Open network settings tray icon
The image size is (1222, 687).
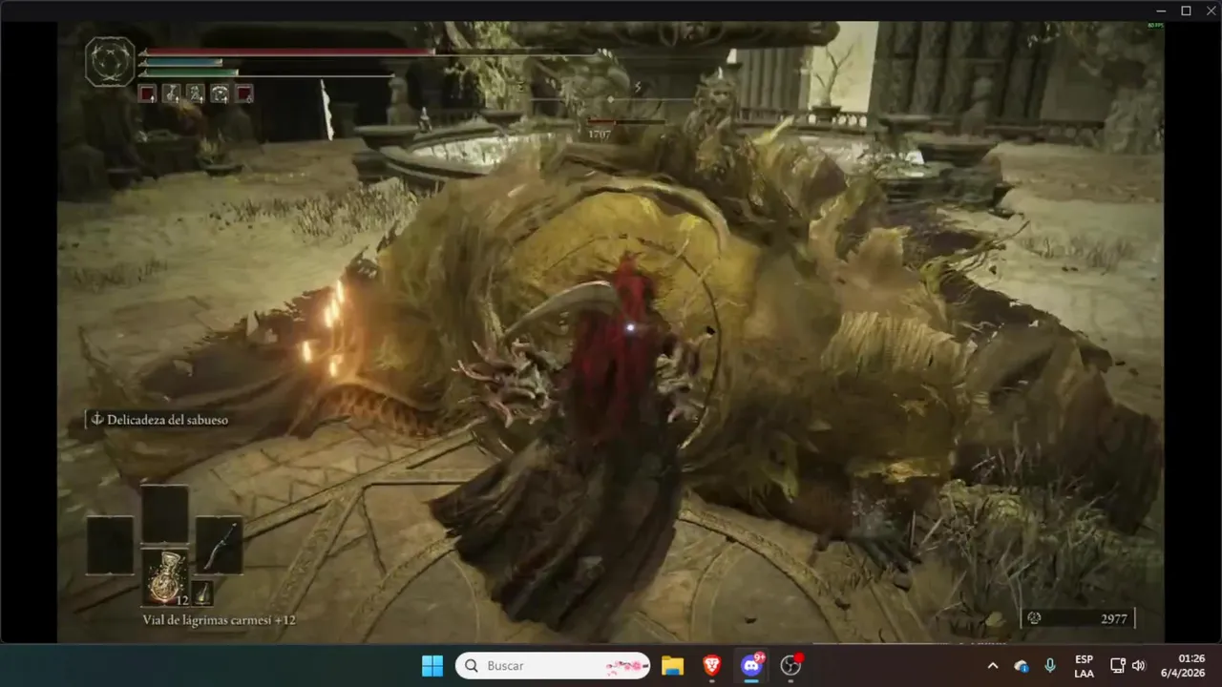click(1118, 665)
